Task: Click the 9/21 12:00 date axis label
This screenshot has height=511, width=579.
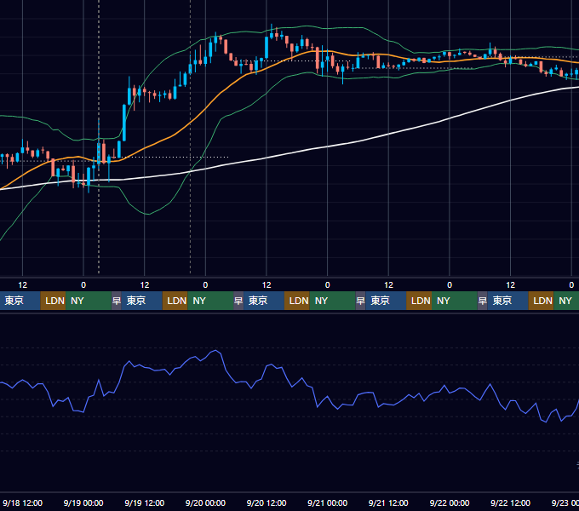Action: 388,502
